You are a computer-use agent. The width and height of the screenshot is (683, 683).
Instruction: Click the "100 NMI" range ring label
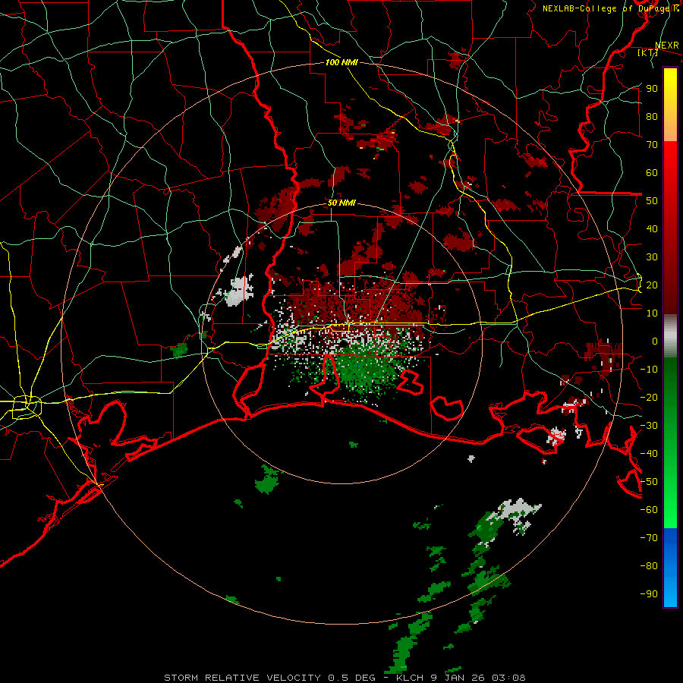point(341,62)
